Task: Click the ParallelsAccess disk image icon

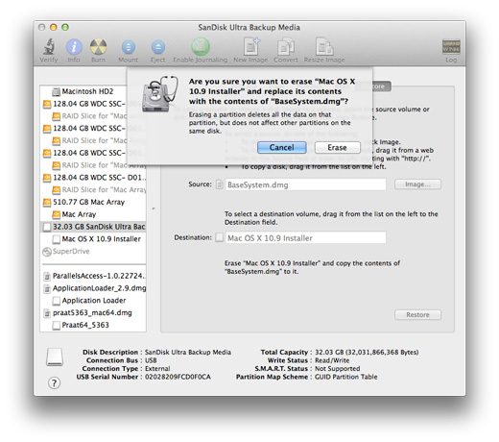Action: coord(47,276)
